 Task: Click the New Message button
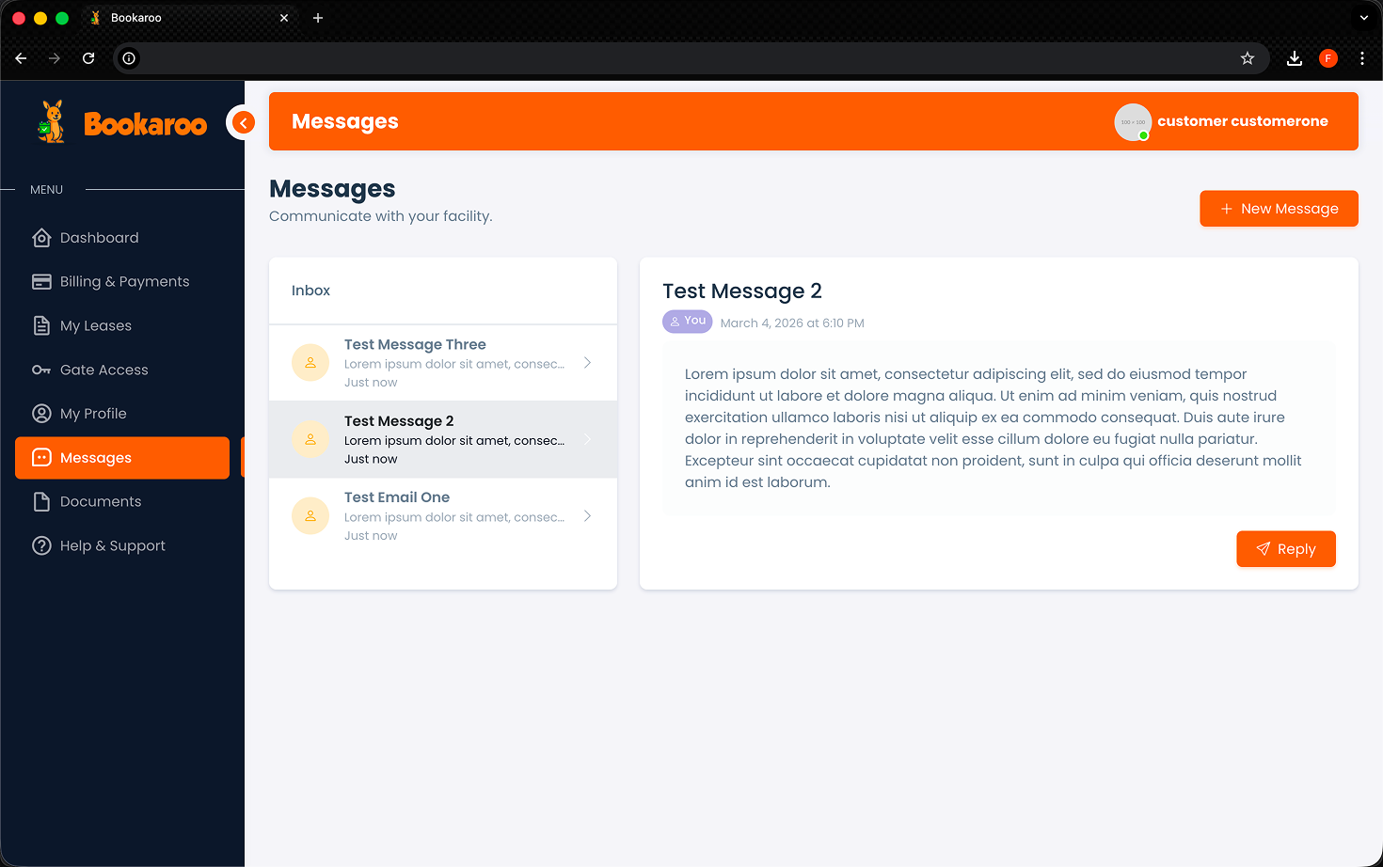(1279, 209)
